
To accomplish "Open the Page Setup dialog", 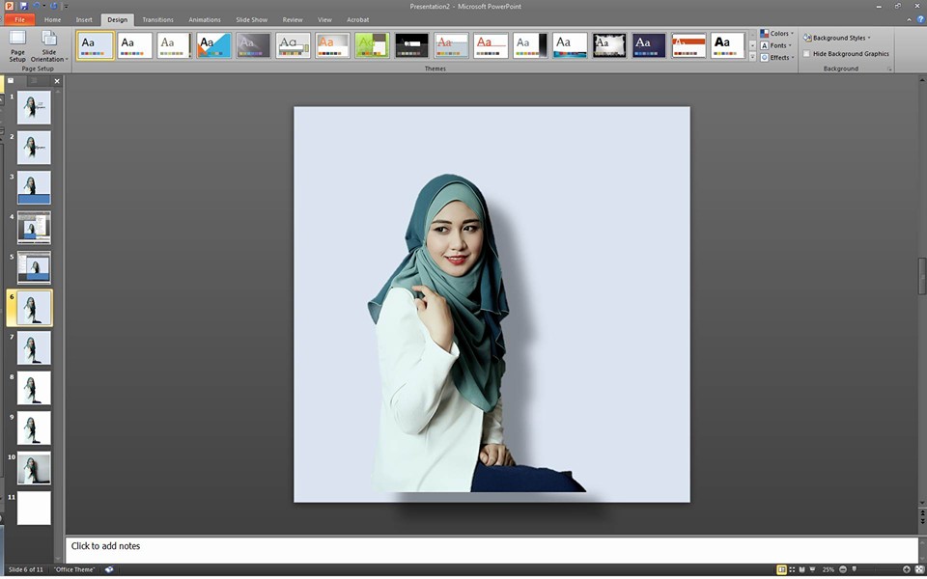I will [x=17, y=45].
